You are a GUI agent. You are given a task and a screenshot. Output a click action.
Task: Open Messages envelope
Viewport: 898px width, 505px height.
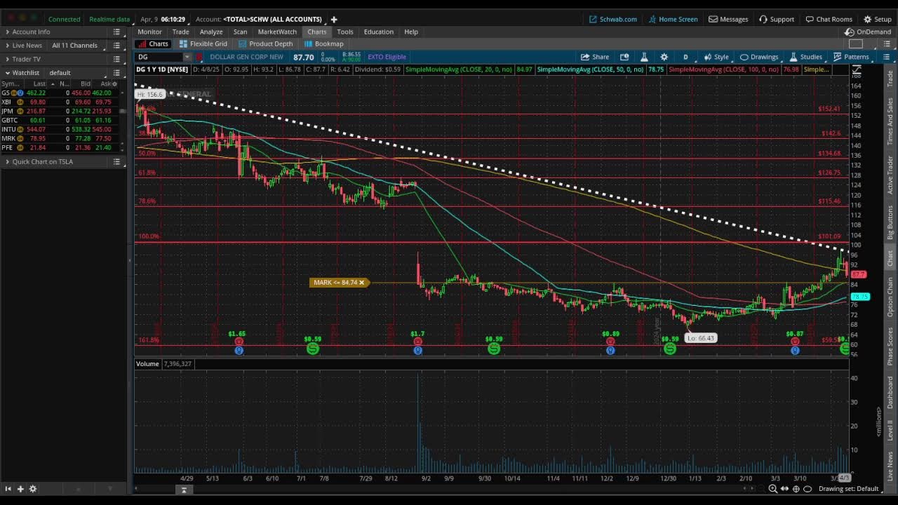coord(728,19)
